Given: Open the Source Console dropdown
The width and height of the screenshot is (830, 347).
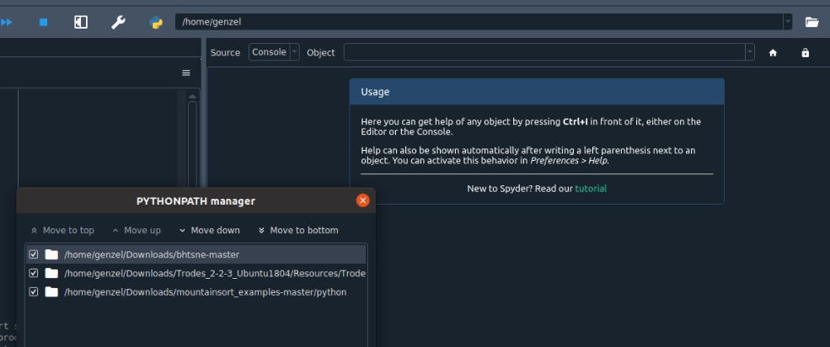Looking at the screenshot, I should (x=274, y=52).
